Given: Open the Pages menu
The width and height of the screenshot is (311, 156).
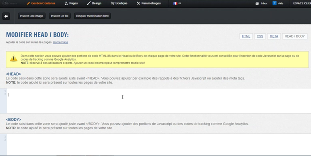Looking at the screenshot, I should point(71,3).
